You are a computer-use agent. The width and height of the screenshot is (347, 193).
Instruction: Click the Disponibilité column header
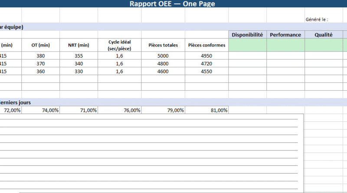tap(247, 35)
